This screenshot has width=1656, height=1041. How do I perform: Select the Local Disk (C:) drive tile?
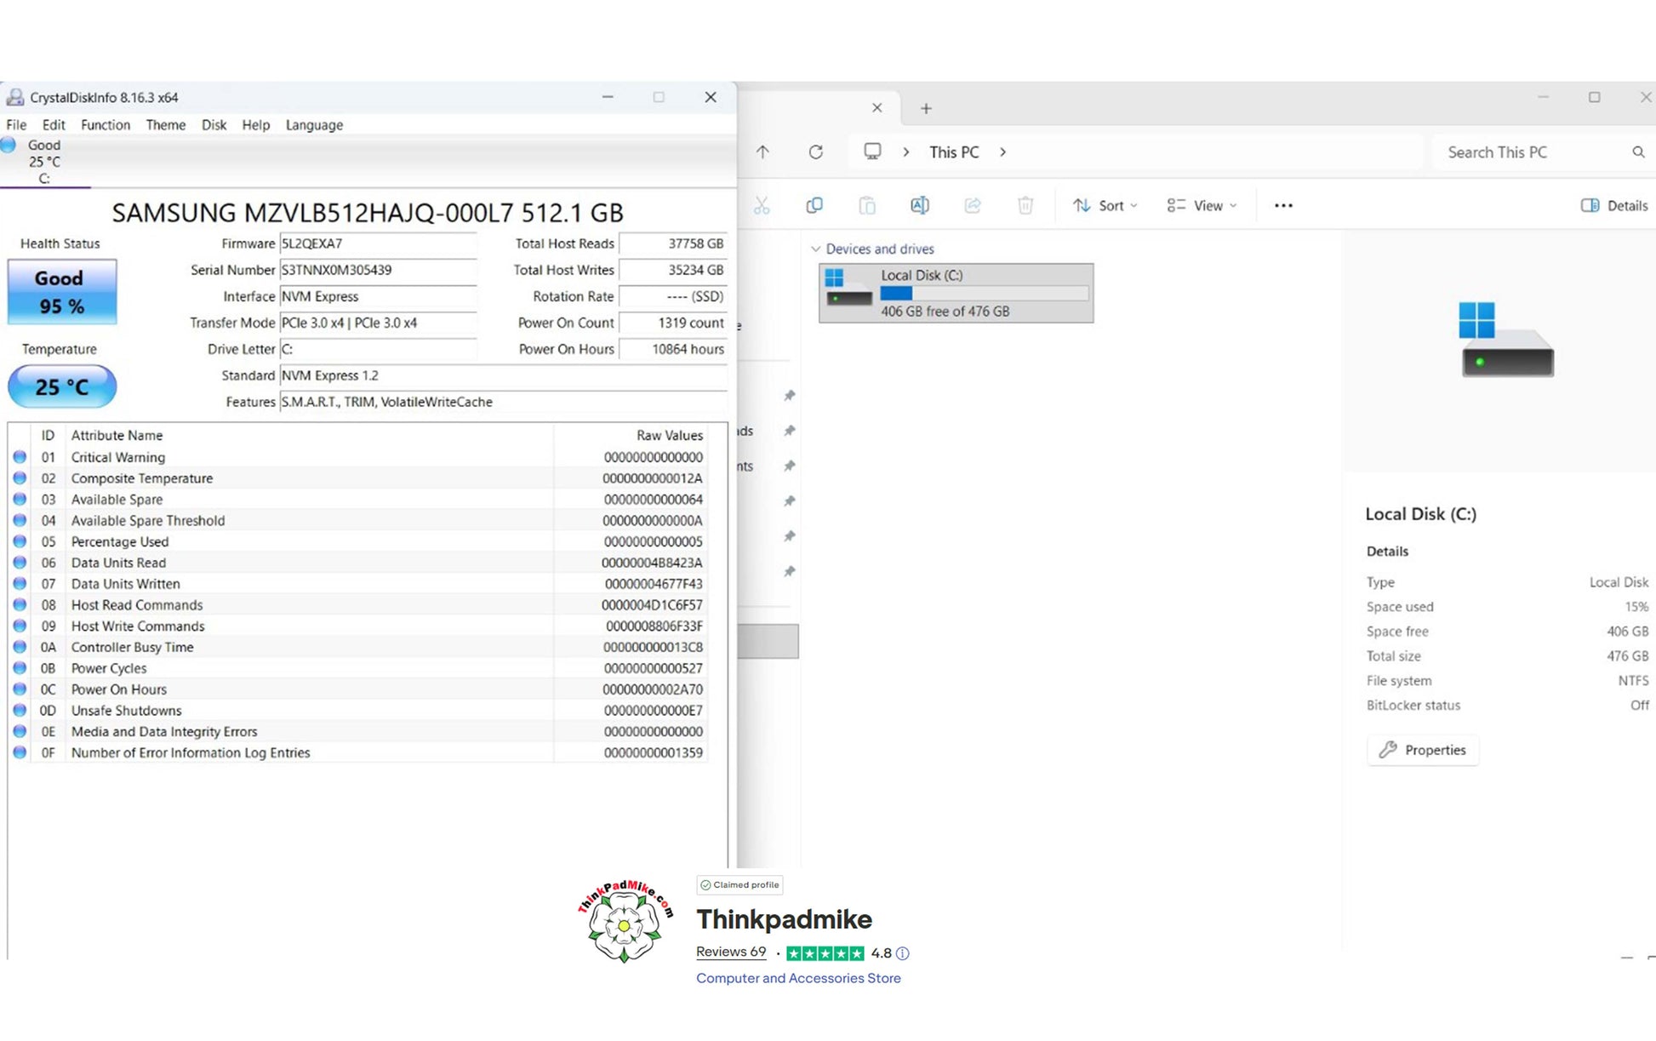(956, 293)
